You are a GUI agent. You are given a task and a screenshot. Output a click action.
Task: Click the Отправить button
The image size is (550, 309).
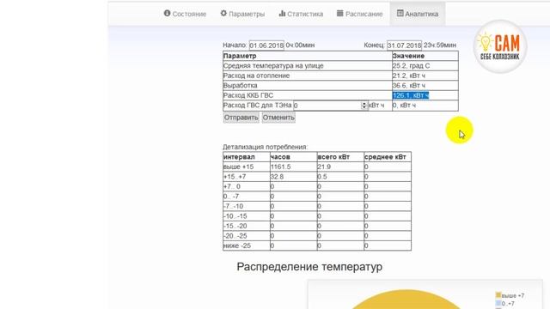tap(241, 118)
